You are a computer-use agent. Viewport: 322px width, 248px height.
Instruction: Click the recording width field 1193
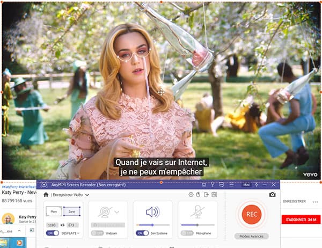[53, 224]
